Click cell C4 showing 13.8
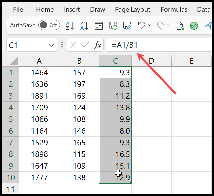214x196 pixels. tap(115, 107)
